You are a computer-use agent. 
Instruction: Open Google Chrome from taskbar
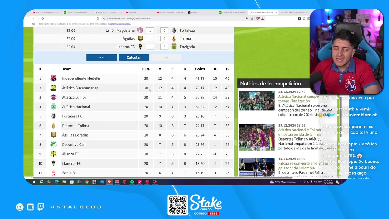[87, 182]
